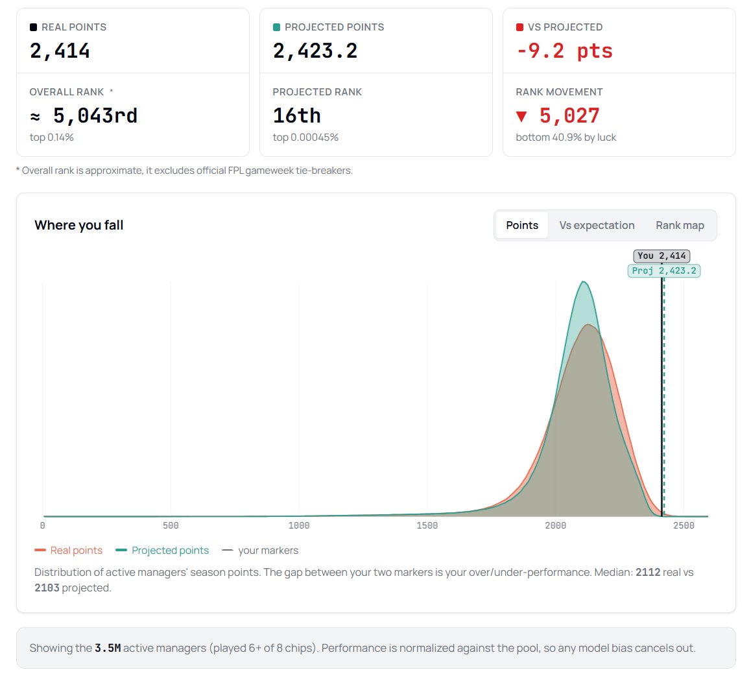Click the x-axis label 1500
Screen dimensions: 751x679
pyautogui.click(x=427, y=526)
